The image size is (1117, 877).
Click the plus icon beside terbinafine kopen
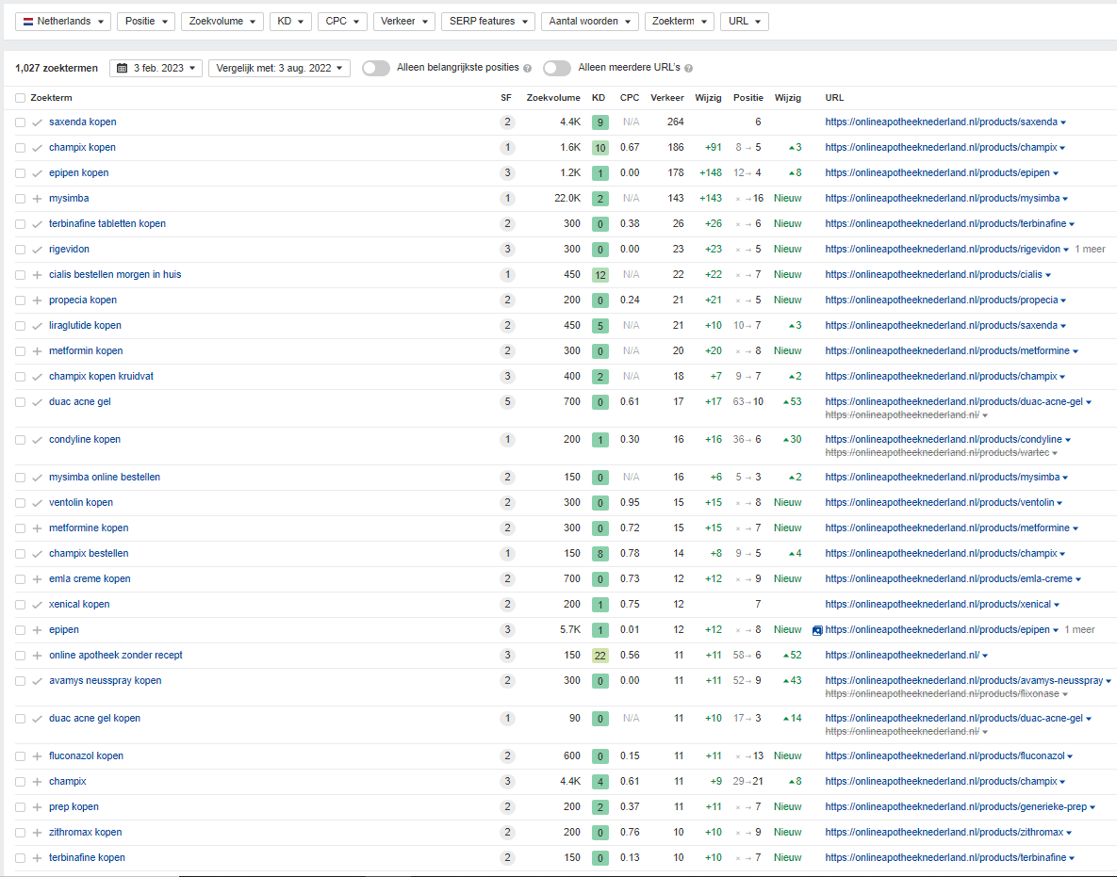pos(37,858)
